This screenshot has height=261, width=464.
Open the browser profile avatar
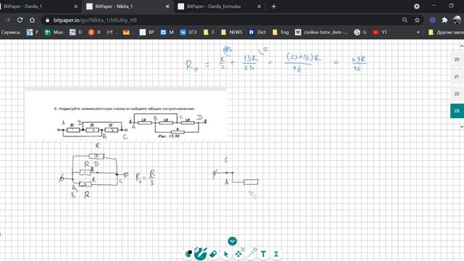457,20
